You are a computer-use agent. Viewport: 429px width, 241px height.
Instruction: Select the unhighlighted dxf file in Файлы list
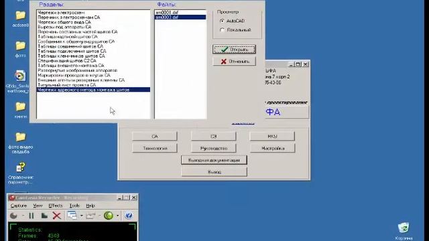(x=180, y=12)
